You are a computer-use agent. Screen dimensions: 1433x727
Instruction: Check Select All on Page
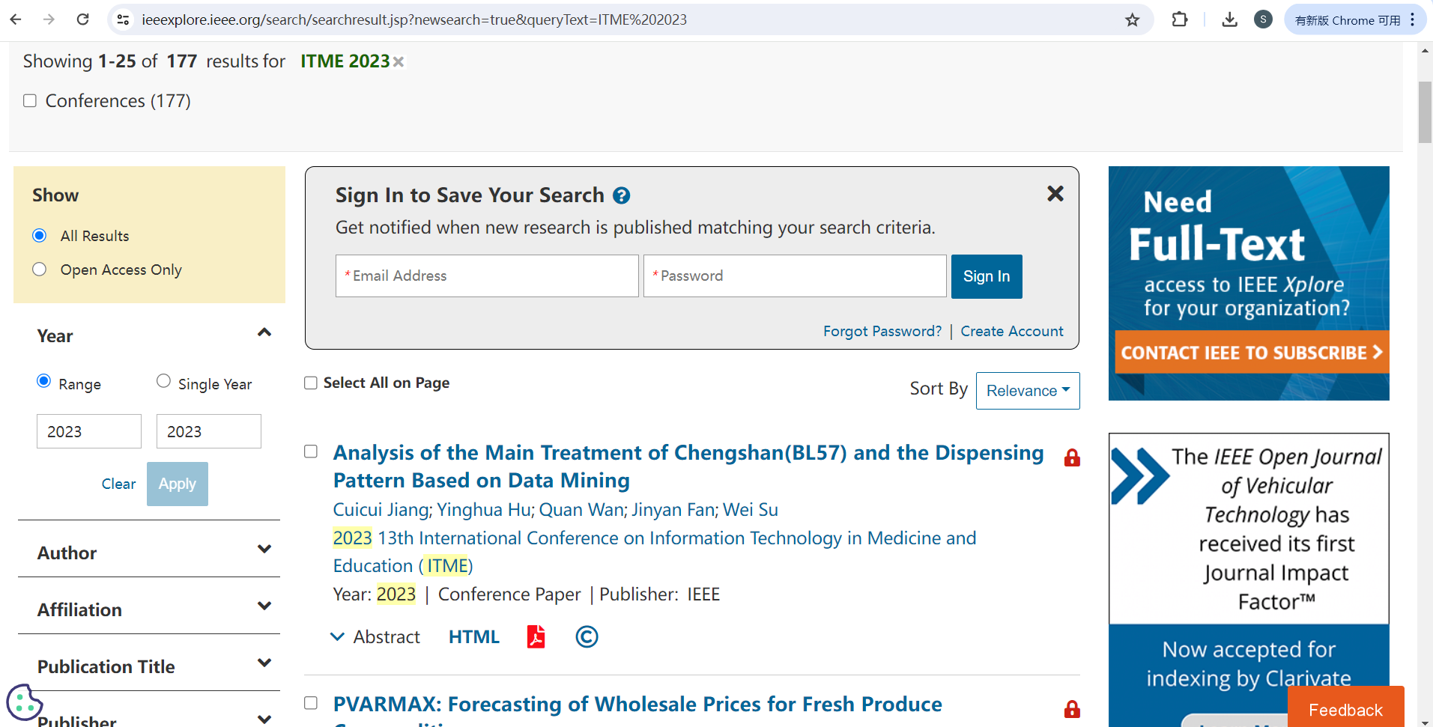coord(311,383)
